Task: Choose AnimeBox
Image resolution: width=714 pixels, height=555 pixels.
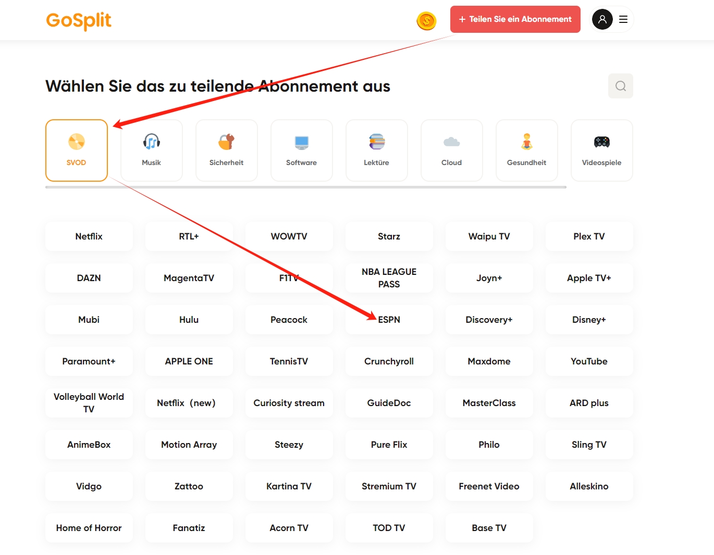Action: (x=89, y=445)
